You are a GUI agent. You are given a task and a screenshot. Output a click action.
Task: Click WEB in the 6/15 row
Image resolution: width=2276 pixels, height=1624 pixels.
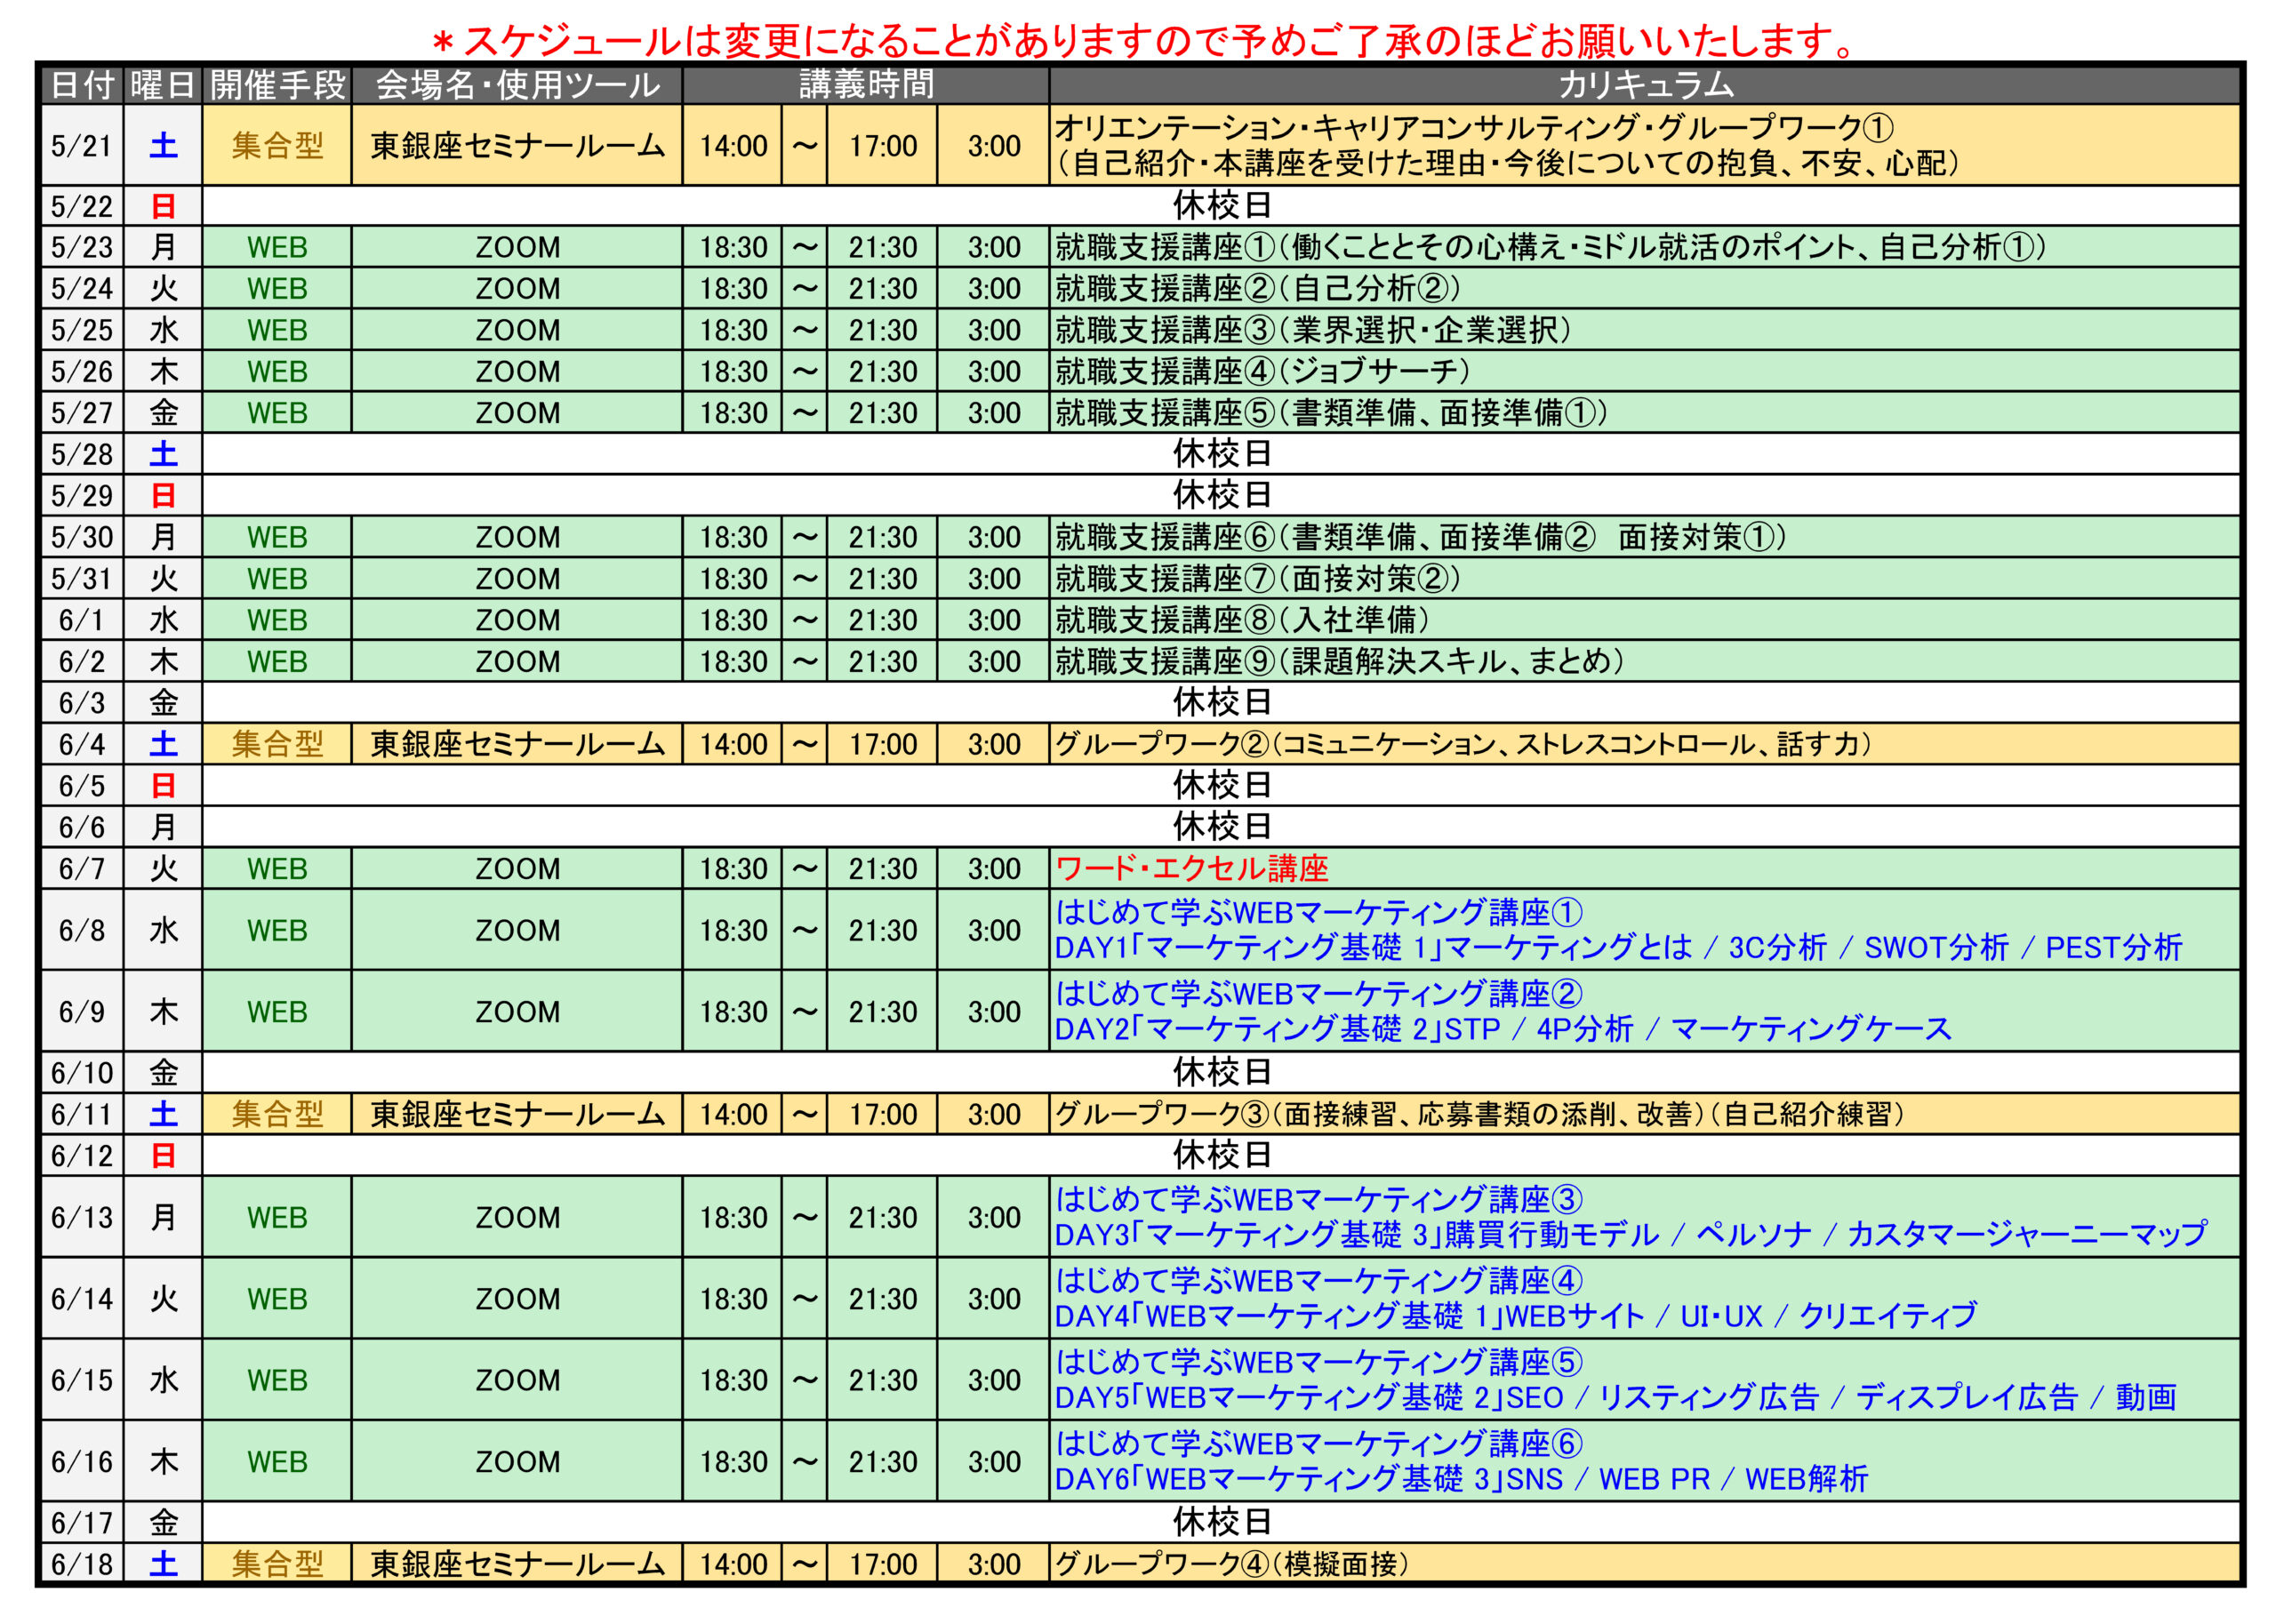[x=277, y=1381]
